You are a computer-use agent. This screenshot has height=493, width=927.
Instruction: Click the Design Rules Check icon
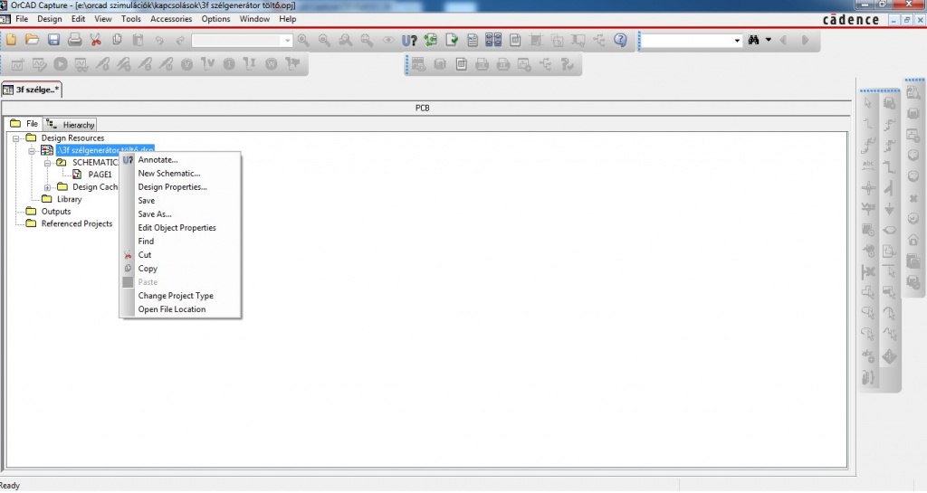pyautogui.click(x=452, y=40)
